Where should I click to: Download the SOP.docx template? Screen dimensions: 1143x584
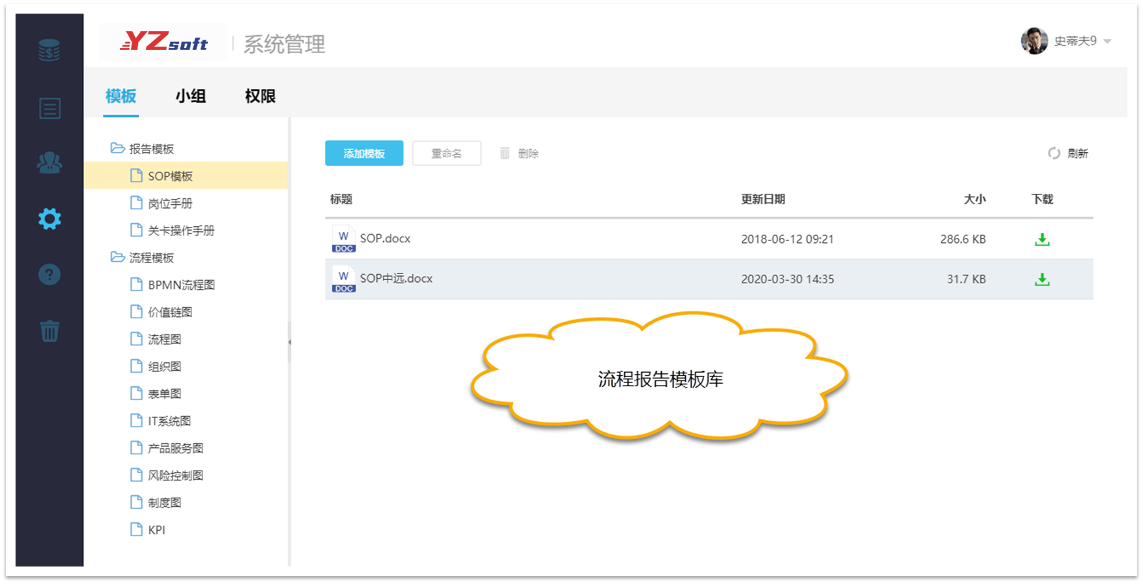(x=1043, y=239)
